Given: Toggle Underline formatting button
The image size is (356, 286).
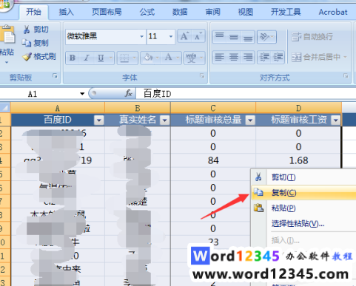Looking at the screenshot, I should pos(101,58).
